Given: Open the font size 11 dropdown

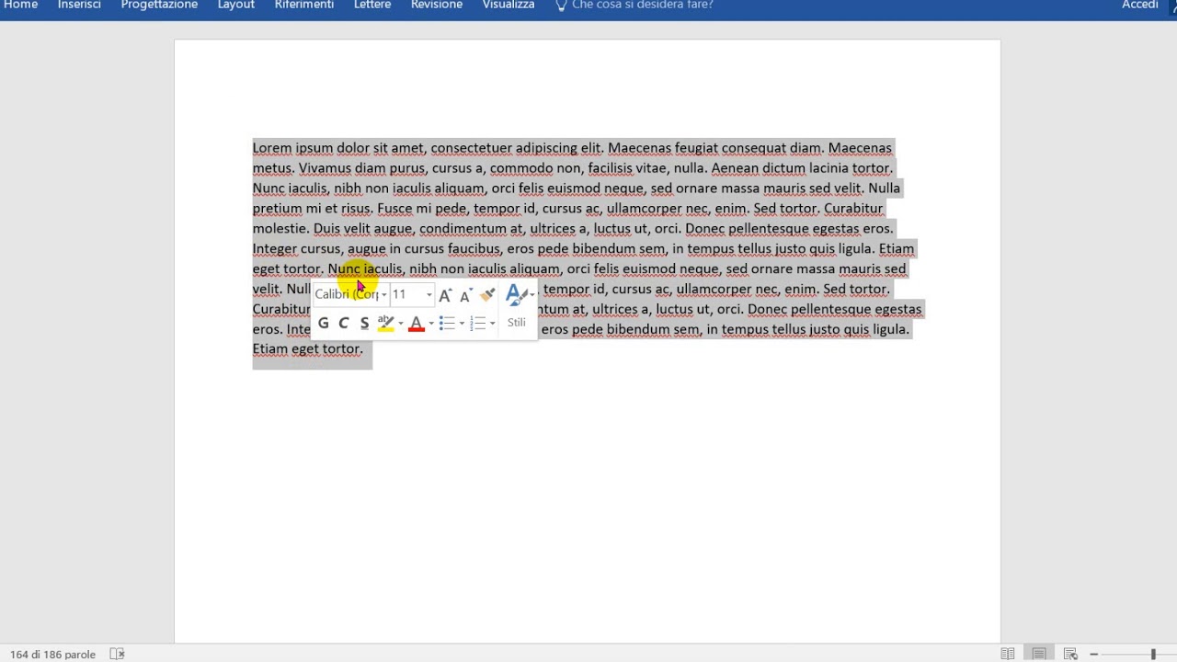Looking at the screenshot, I should (x=429, y=295).
